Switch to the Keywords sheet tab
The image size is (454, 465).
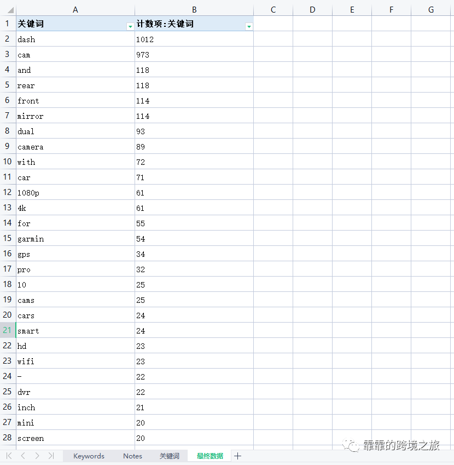coord(89,456)
